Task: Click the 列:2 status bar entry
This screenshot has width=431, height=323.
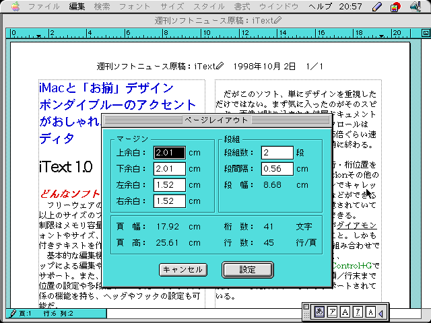Action: [67, 314]
